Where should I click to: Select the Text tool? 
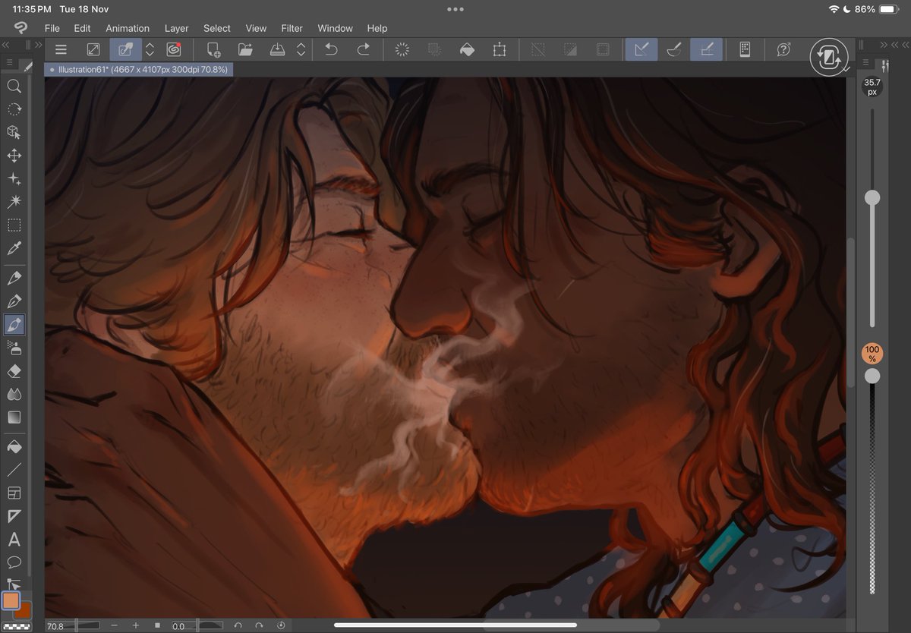pyautogui.click(x=14, y=539)
